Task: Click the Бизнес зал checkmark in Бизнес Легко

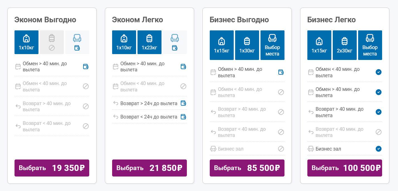Action: click(378, 149)
